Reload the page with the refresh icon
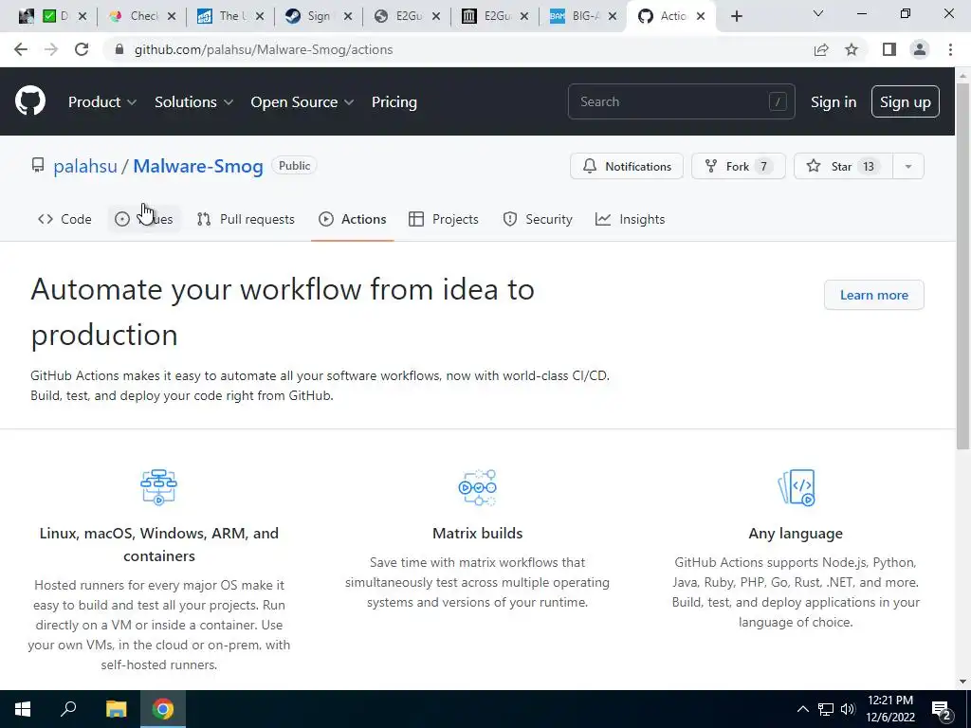Screen dimensions: 971x728 (x=82, y=49)
